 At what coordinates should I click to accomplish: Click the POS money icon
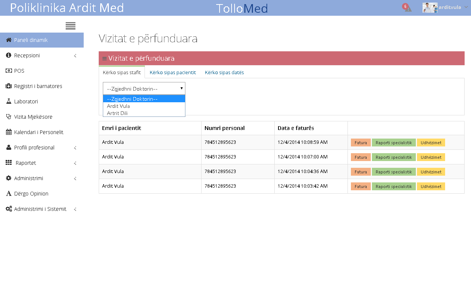coord(9,71)
